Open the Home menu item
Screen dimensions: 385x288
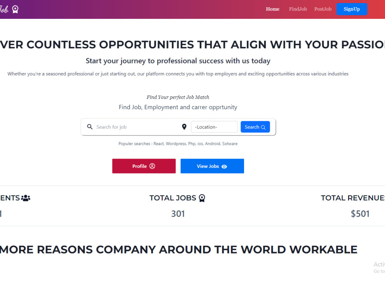click(x=273, y=9)
